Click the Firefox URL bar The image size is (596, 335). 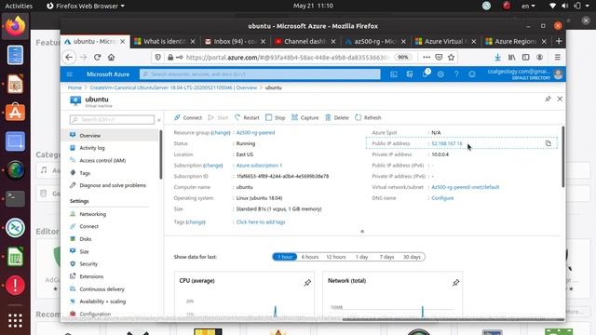287,58
